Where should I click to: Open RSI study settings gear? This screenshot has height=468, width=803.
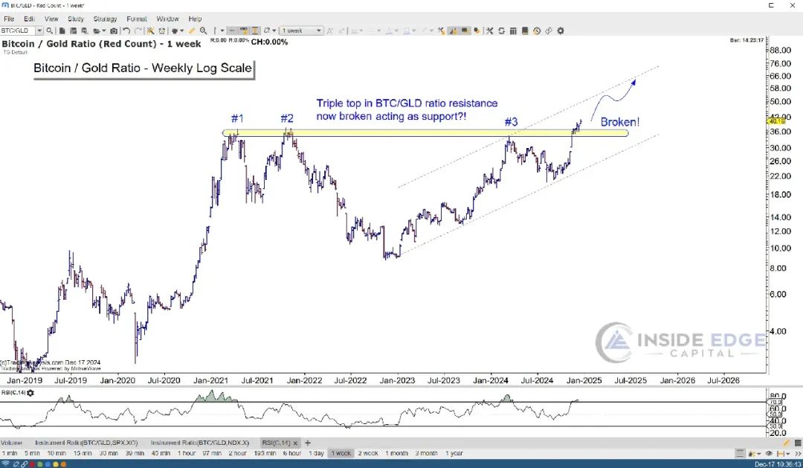(30, 393)
